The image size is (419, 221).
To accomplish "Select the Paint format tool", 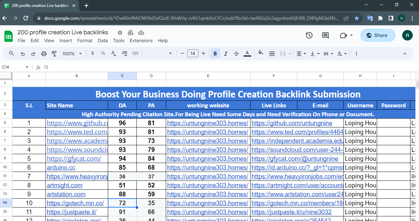I will click(53, 53).
